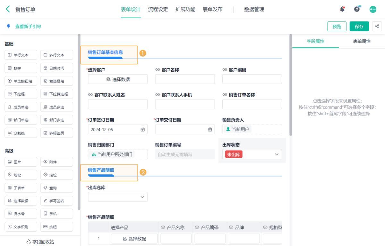Add a 下拉复选框 field
This screenshot has height=246, width=385.
click(x=57, y=94)
